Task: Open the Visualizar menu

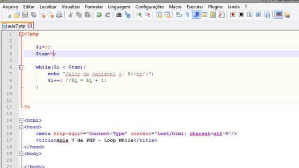Action: (x=71, y=7)
